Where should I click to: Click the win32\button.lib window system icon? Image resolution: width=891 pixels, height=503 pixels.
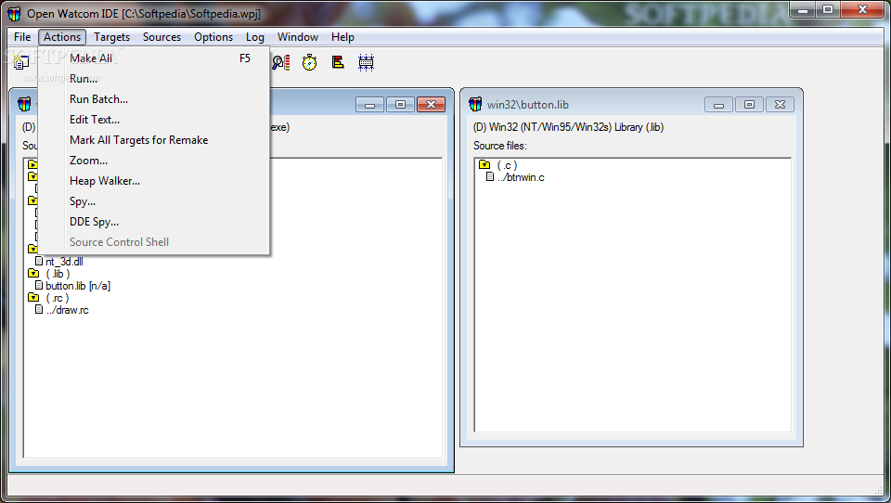475,104
